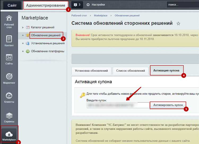Click the Обновление решений refresh icon
This screenshot has height=144, width=199.
point(27,35)
